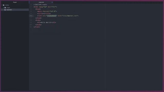
Task: Click the closing head tag
Action: coord(38,18)
